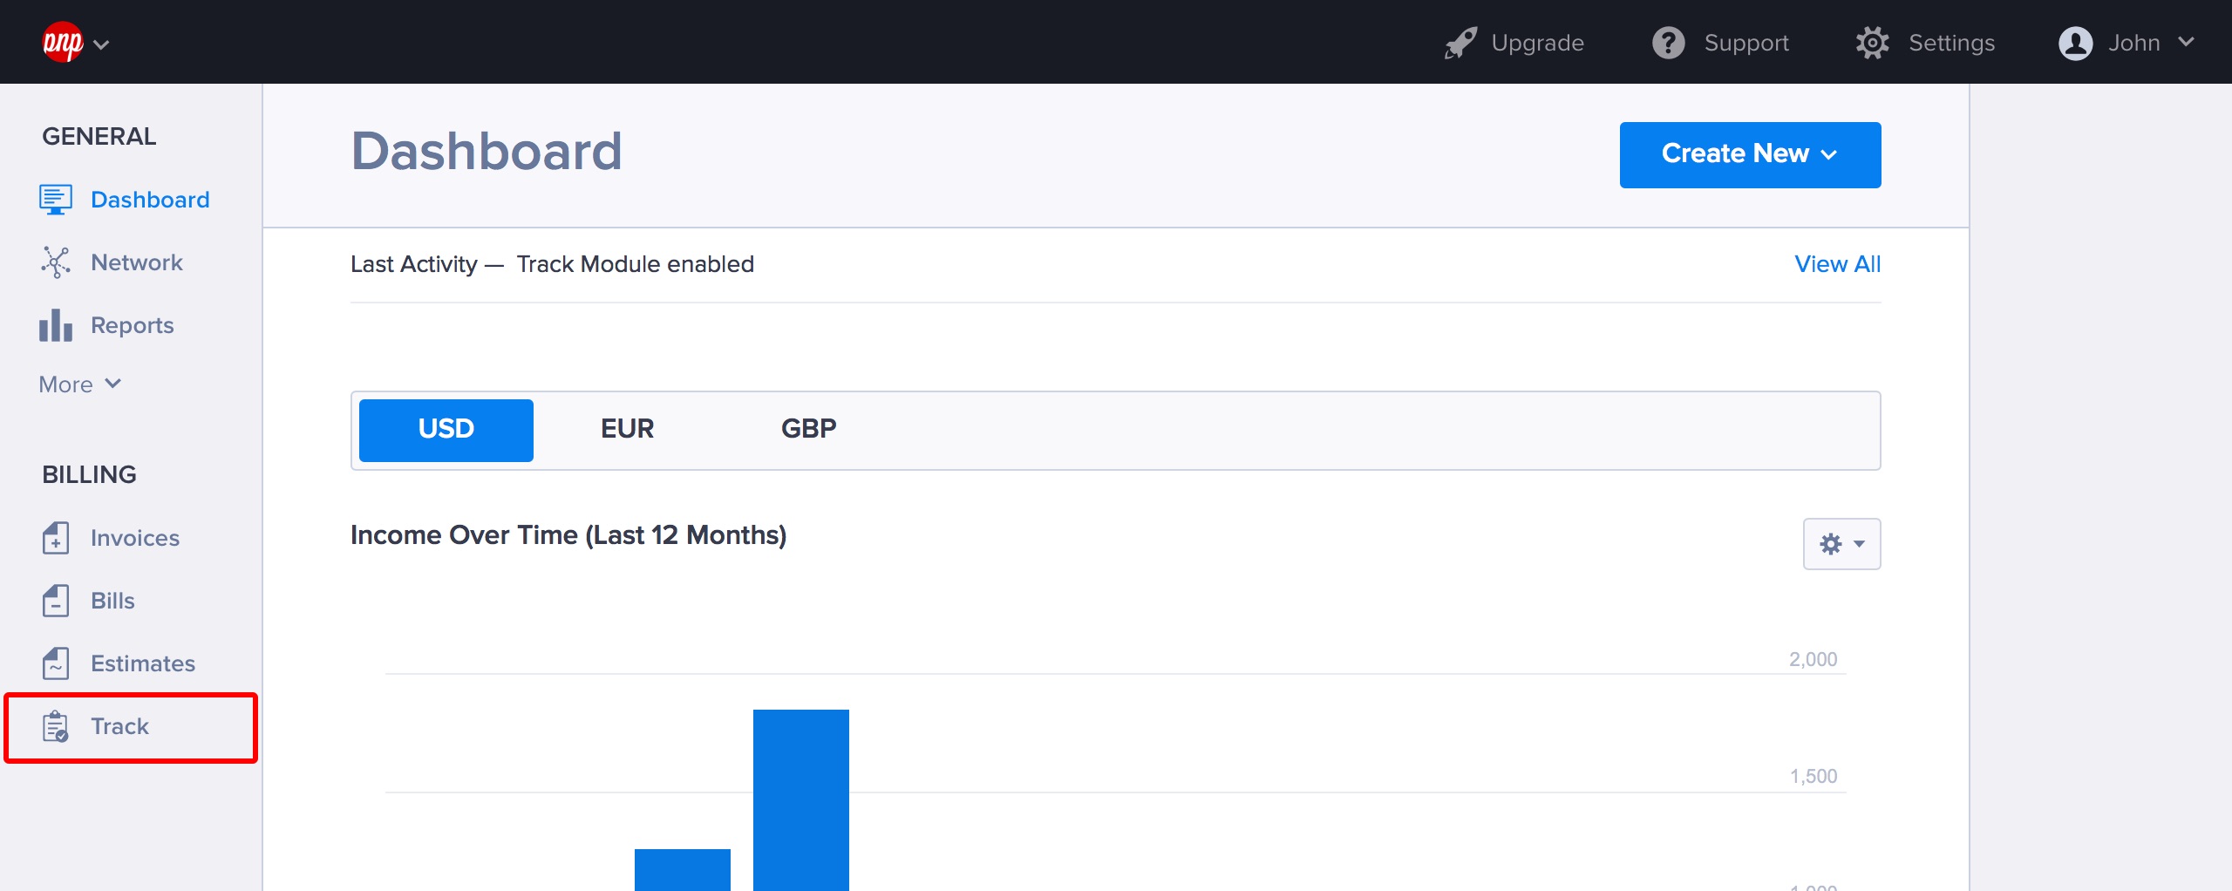This screenshot has height=891, width=2232.
Task: Click the Upgrade rocket icon
Action: (1460, 43)
